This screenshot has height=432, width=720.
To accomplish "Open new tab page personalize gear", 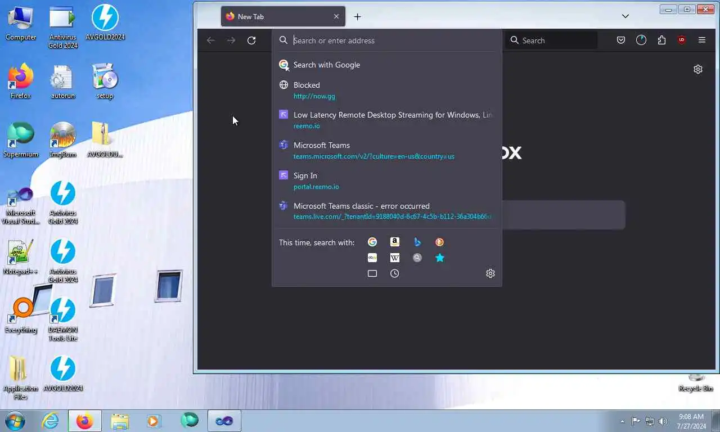I will tap(698, 69).
